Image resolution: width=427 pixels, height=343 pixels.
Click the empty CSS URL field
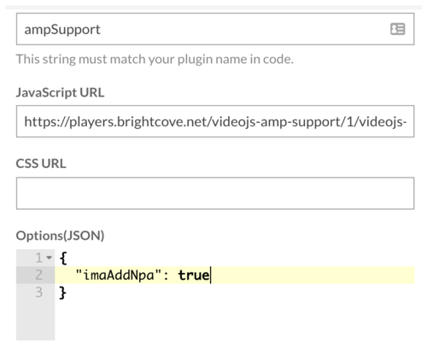[x=215, y=194]
